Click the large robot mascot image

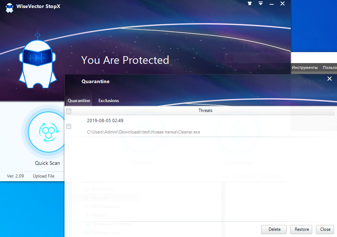pos(38,60)
